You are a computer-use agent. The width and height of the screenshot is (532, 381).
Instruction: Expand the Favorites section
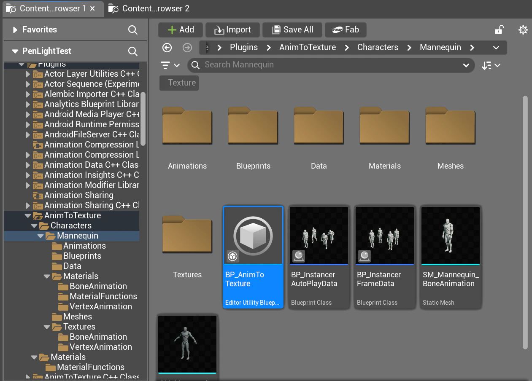[x=15, y=30]
